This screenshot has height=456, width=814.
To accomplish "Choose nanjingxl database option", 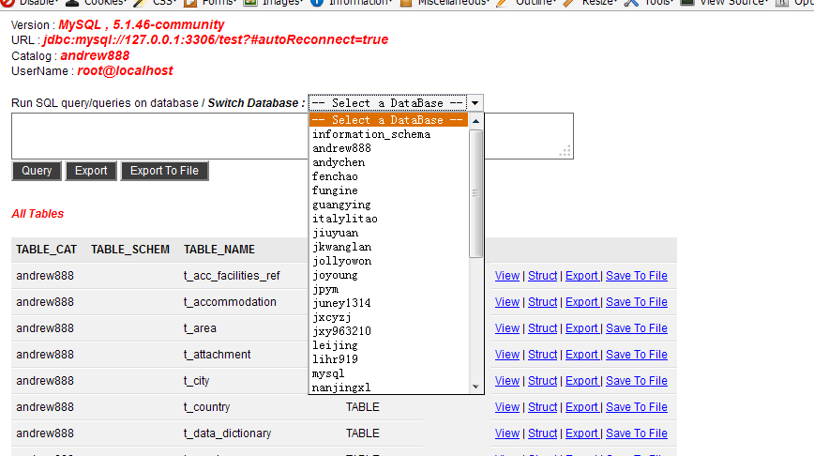I will (x=388, y=387).
